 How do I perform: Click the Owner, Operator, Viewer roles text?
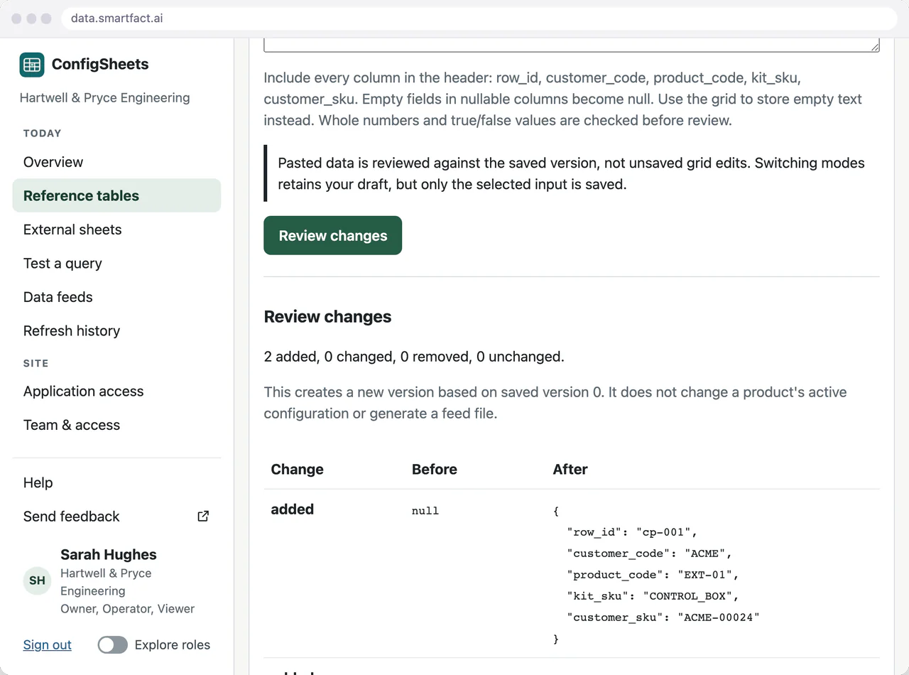click(128, 609)
